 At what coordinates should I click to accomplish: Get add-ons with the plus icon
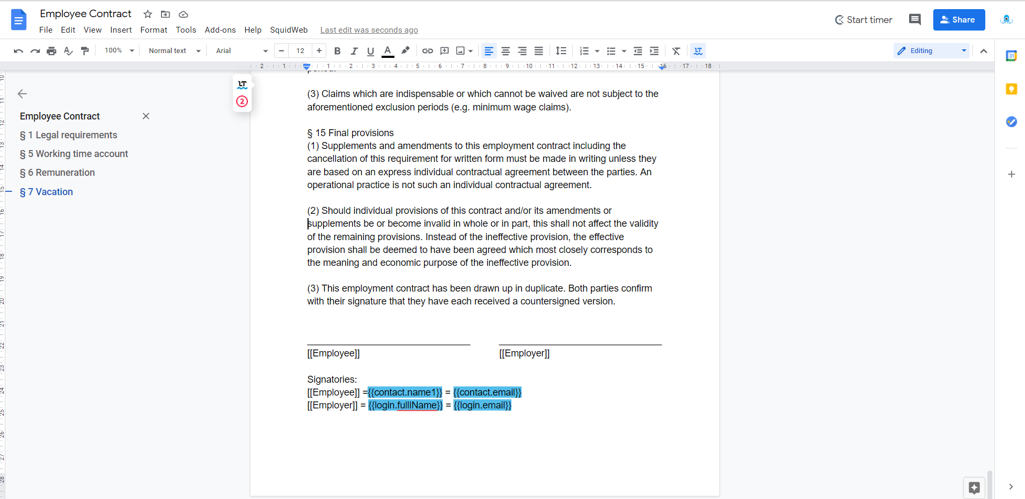1011,174
